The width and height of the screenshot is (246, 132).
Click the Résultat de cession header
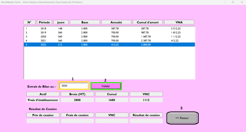(146, 115)
